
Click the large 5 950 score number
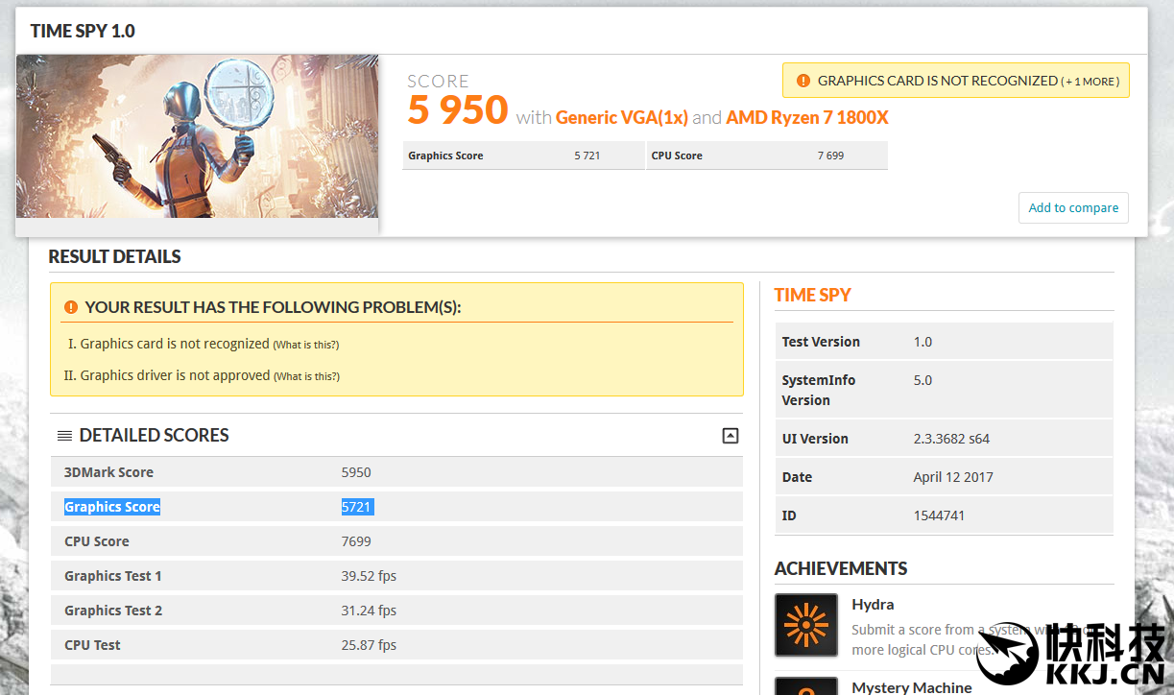pos(458,110)
